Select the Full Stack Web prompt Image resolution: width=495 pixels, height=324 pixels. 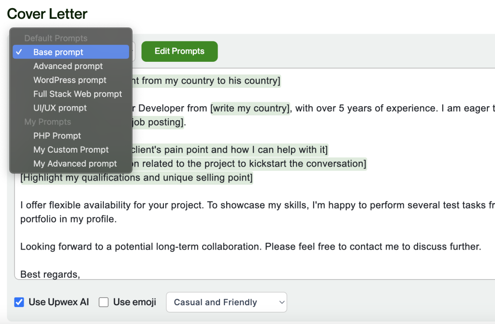tap(77, 94)
